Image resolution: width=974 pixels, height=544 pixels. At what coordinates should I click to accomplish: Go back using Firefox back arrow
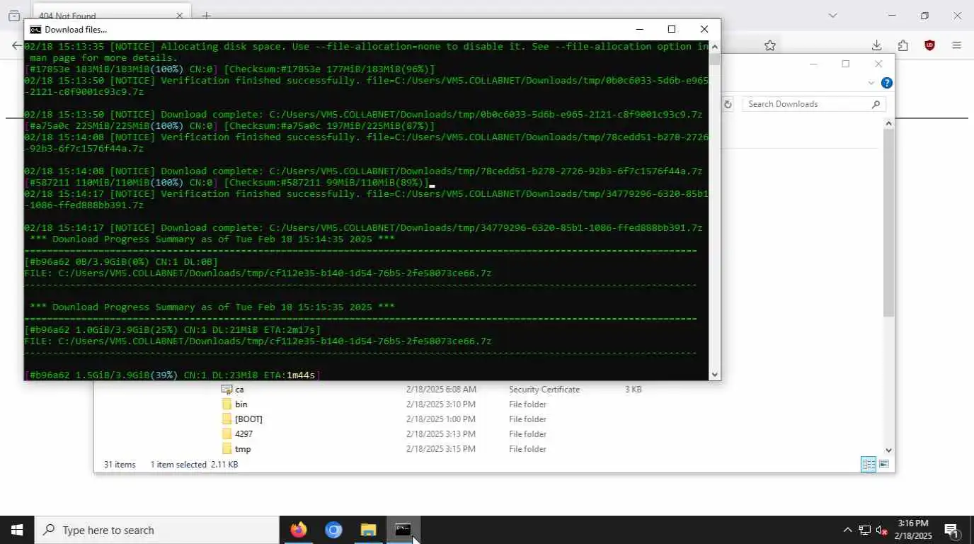point(17,45)
